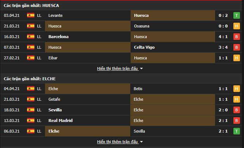This screenshot has width=244, height=148.
Task: Click the Spain flag on the 18.03.21 row
Action: (31, 110)
